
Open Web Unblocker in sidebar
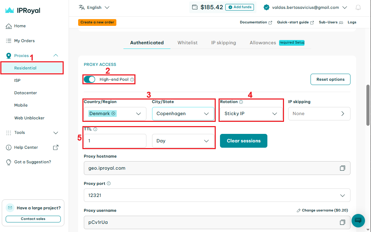coord(29,118)
